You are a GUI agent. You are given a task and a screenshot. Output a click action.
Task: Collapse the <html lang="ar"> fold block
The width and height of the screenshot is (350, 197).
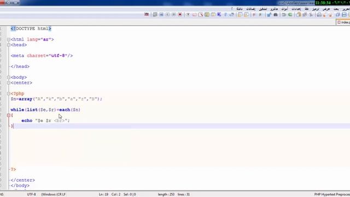(9, 39)
